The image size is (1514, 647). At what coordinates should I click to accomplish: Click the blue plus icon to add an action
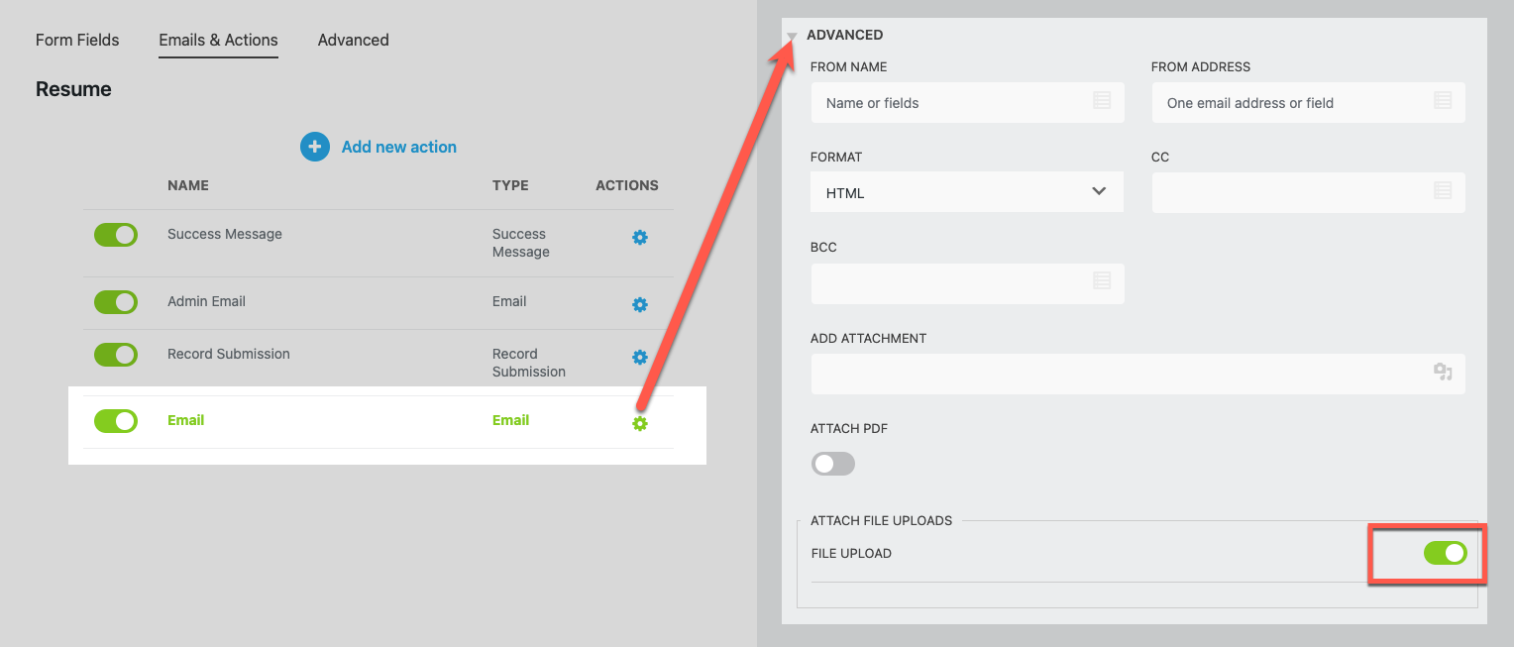click(315, 147)
